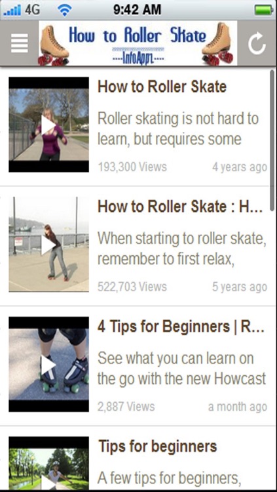277x492 pixels.
Task: Select 'When starting to roller skate' description
Action: [182, 249]
